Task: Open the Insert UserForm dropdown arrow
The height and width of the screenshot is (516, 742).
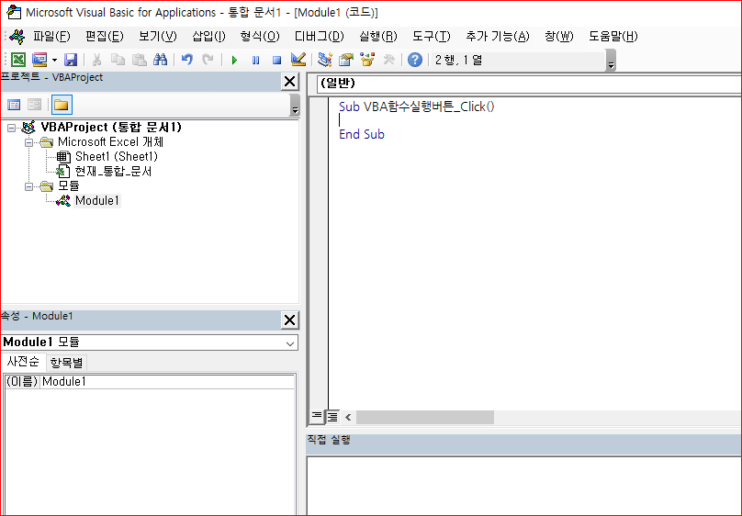Action: click(54, 60)
